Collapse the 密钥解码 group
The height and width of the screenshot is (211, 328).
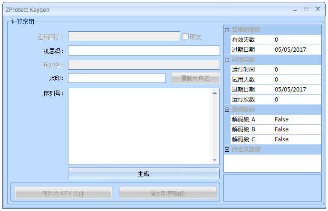[227, 110]
